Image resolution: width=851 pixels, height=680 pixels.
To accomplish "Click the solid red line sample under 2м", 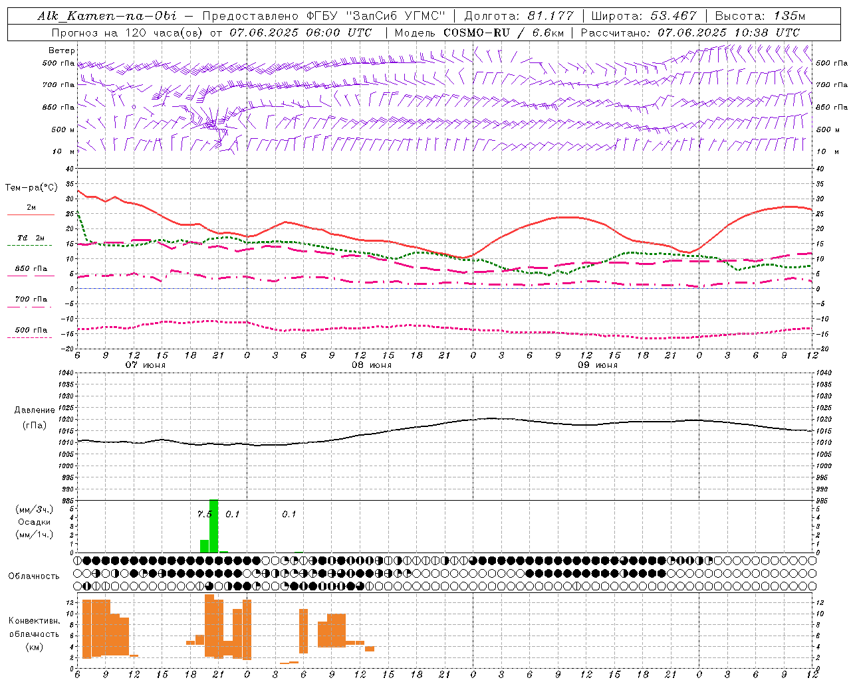I will [x=31, y=215].
